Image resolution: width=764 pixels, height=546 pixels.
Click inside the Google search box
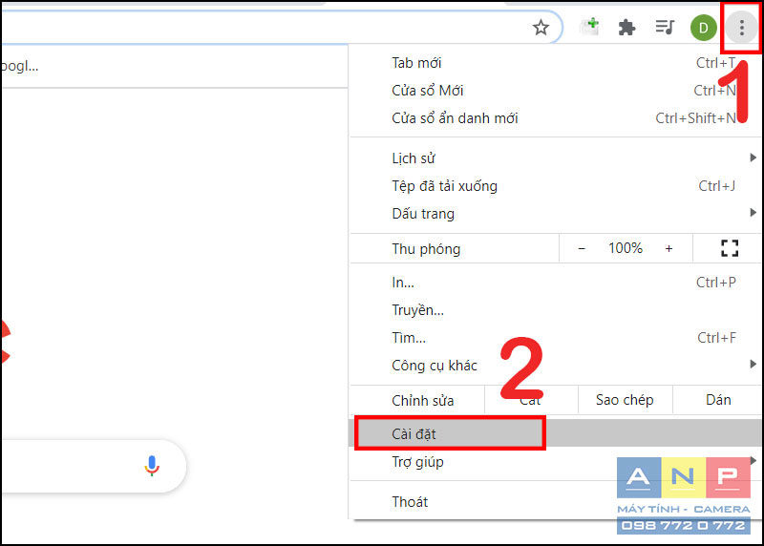click(x=74, y=466)
